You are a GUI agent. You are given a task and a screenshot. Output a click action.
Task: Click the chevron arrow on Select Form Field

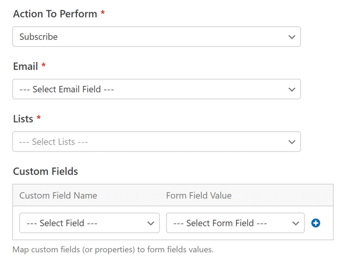(x=295, y=223)
